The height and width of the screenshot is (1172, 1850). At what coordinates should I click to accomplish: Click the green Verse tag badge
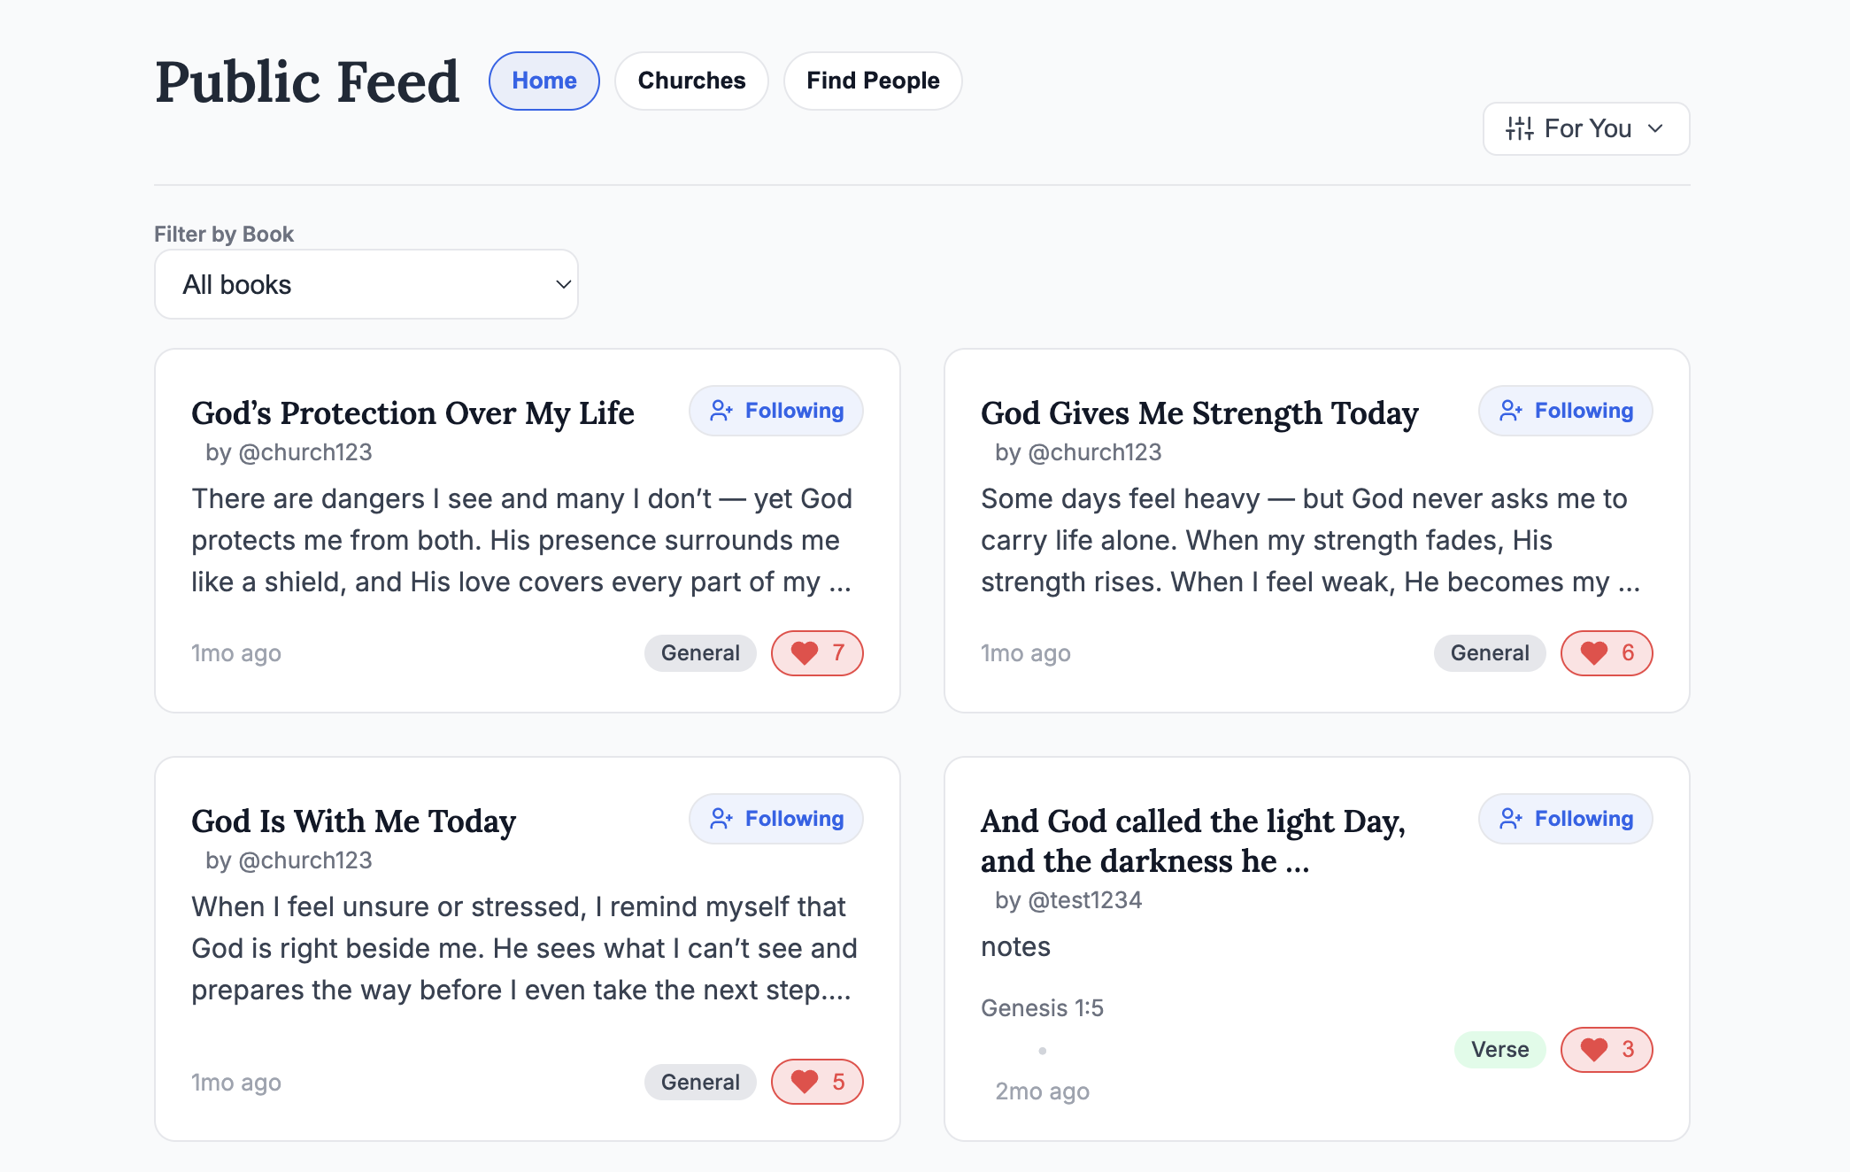[1499, 1050]
